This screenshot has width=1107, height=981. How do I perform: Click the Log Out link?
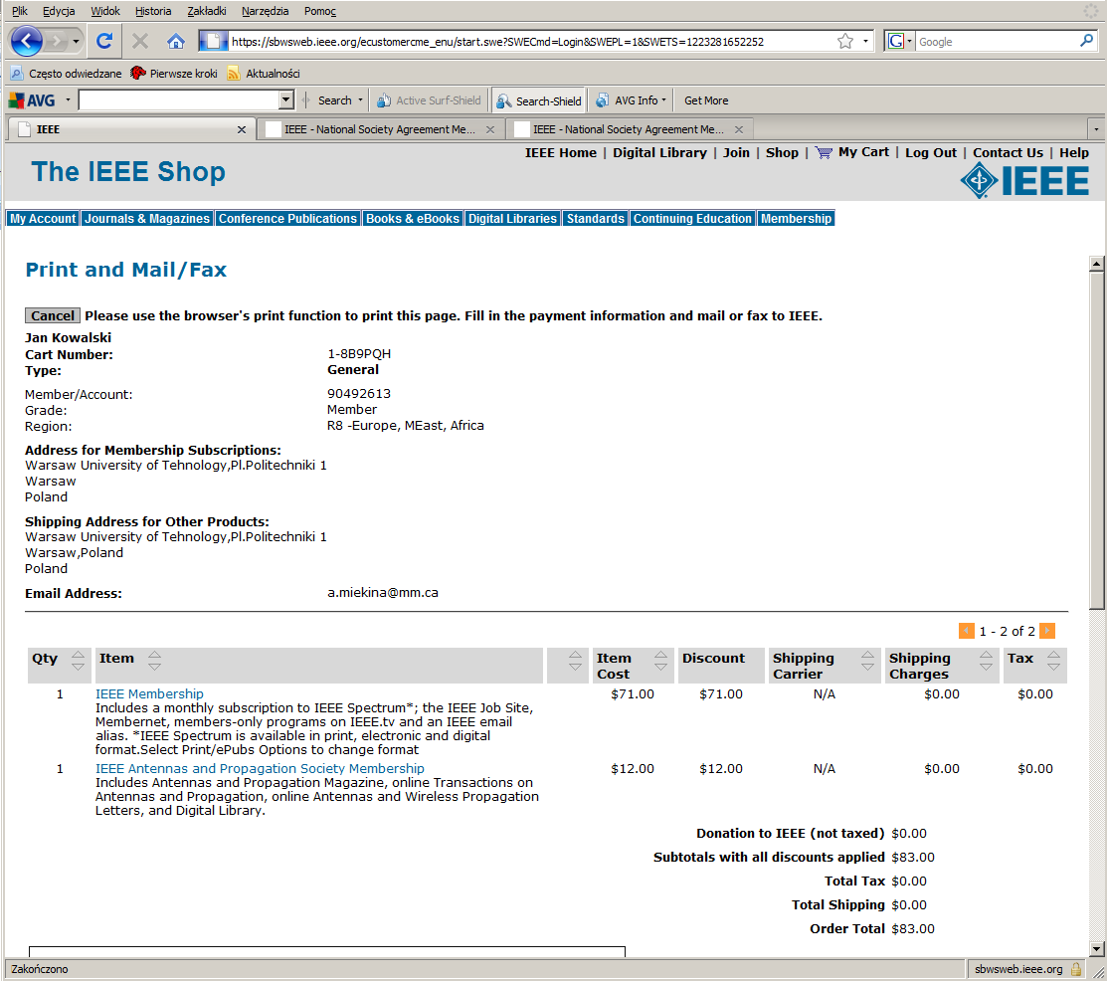pyautogui.click(x=931, y=152)
